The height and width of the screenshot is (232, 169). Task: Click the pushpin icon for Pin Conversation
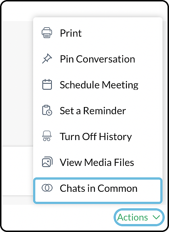[x=47, y=59]
